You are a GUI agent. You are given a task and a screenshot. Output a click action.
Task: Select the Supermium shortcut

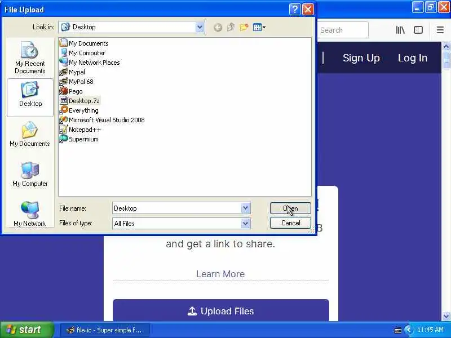[x=79, y=139]
